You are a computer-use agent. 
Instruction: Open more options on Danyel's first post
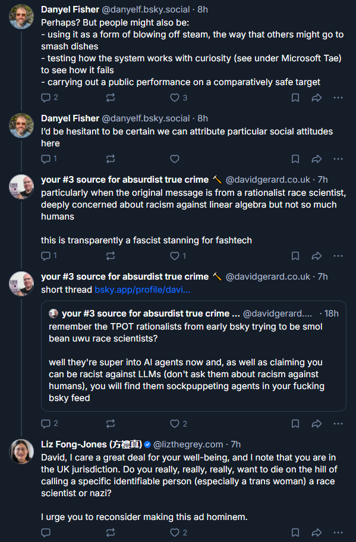338,98
